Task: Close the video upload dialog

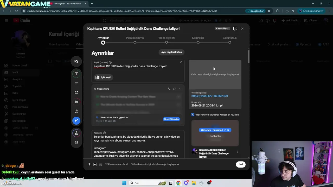Action: click(x=242, y=29)
